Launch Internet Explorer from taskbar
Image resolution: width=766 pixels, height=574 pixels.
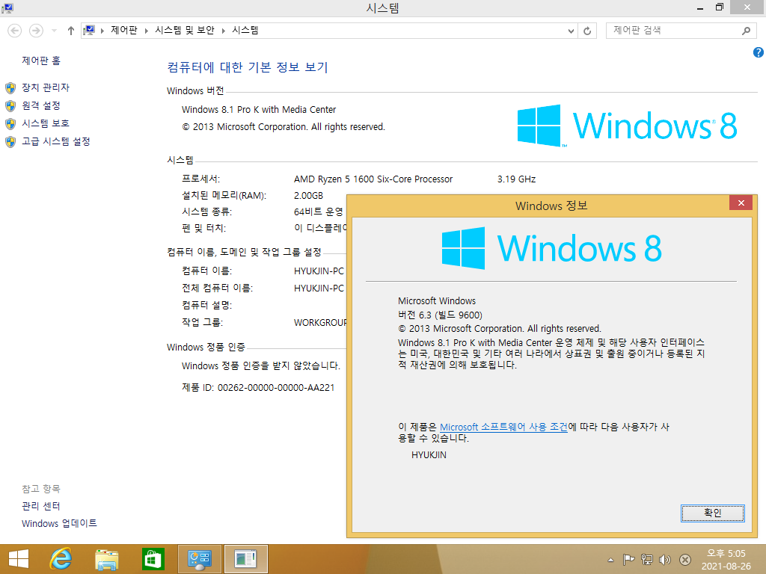[x=61, y=559]
